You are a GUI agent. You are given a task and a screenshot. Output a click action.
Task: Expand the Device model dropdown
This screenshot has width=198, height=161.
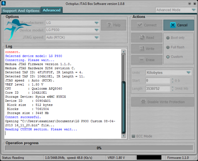[x=73, y=30]
